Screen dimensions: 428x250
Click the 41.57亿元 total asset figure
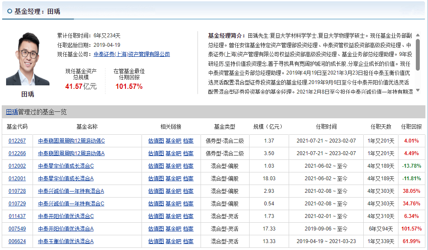(81, 86)
